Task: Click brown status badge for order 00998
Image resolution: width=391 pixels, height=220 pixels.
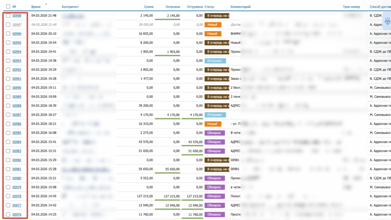Action: click(x=217, y=16)
